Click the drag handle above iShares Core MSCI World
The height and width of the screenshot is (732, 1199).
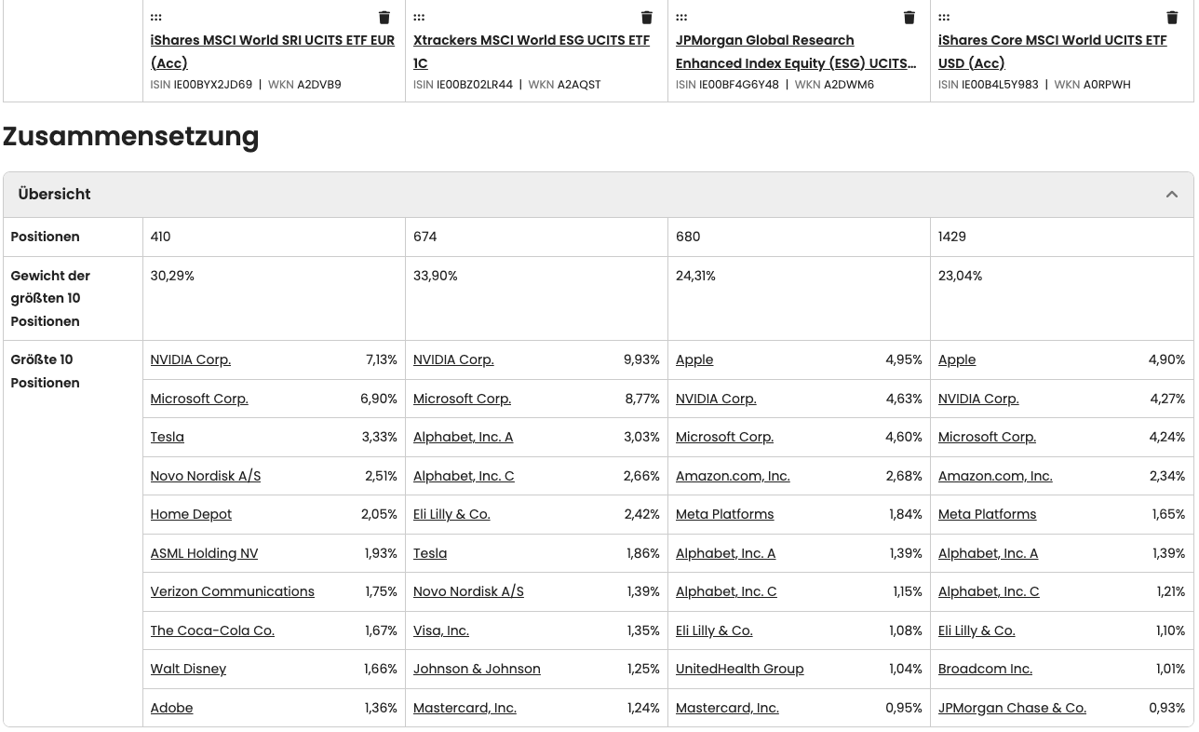coord(944,17)
